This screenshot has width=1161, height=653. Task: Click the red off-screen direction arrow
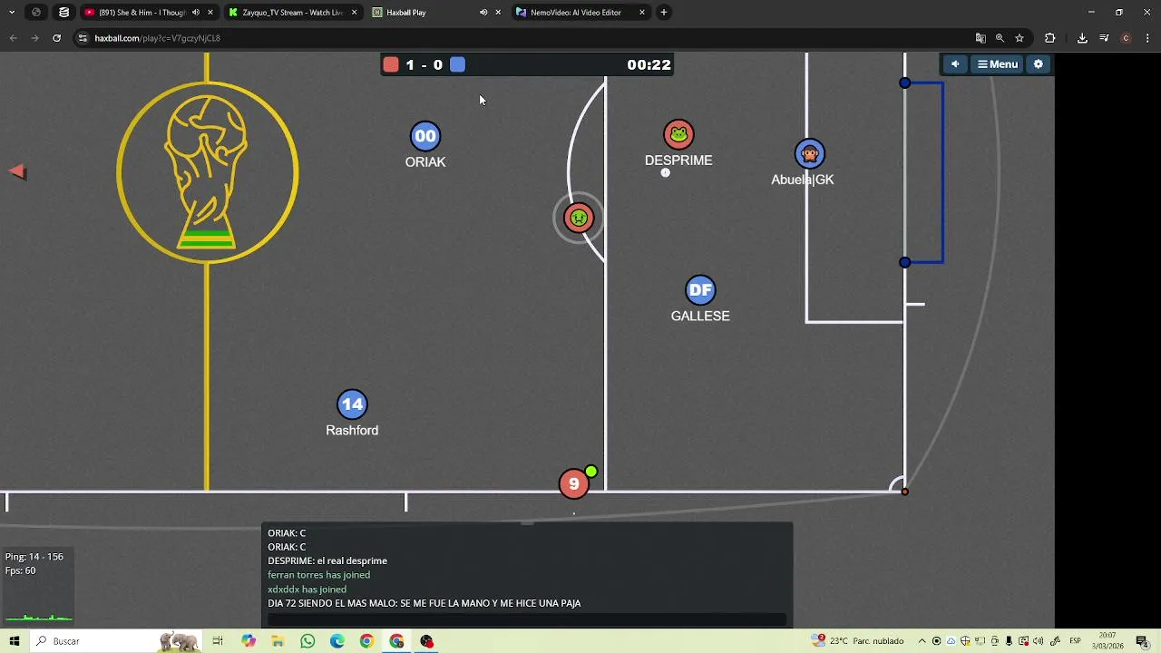click(x=17, y=171)
